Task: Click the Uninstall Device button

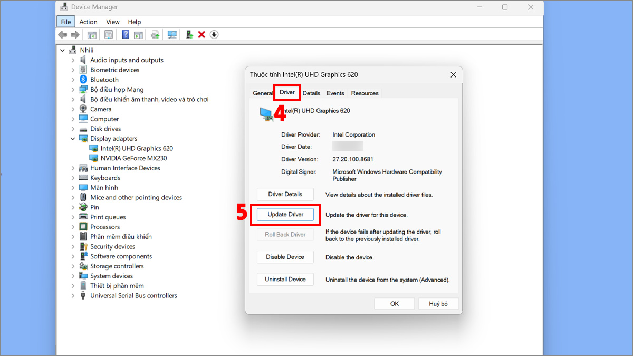Action: [285, 280]
